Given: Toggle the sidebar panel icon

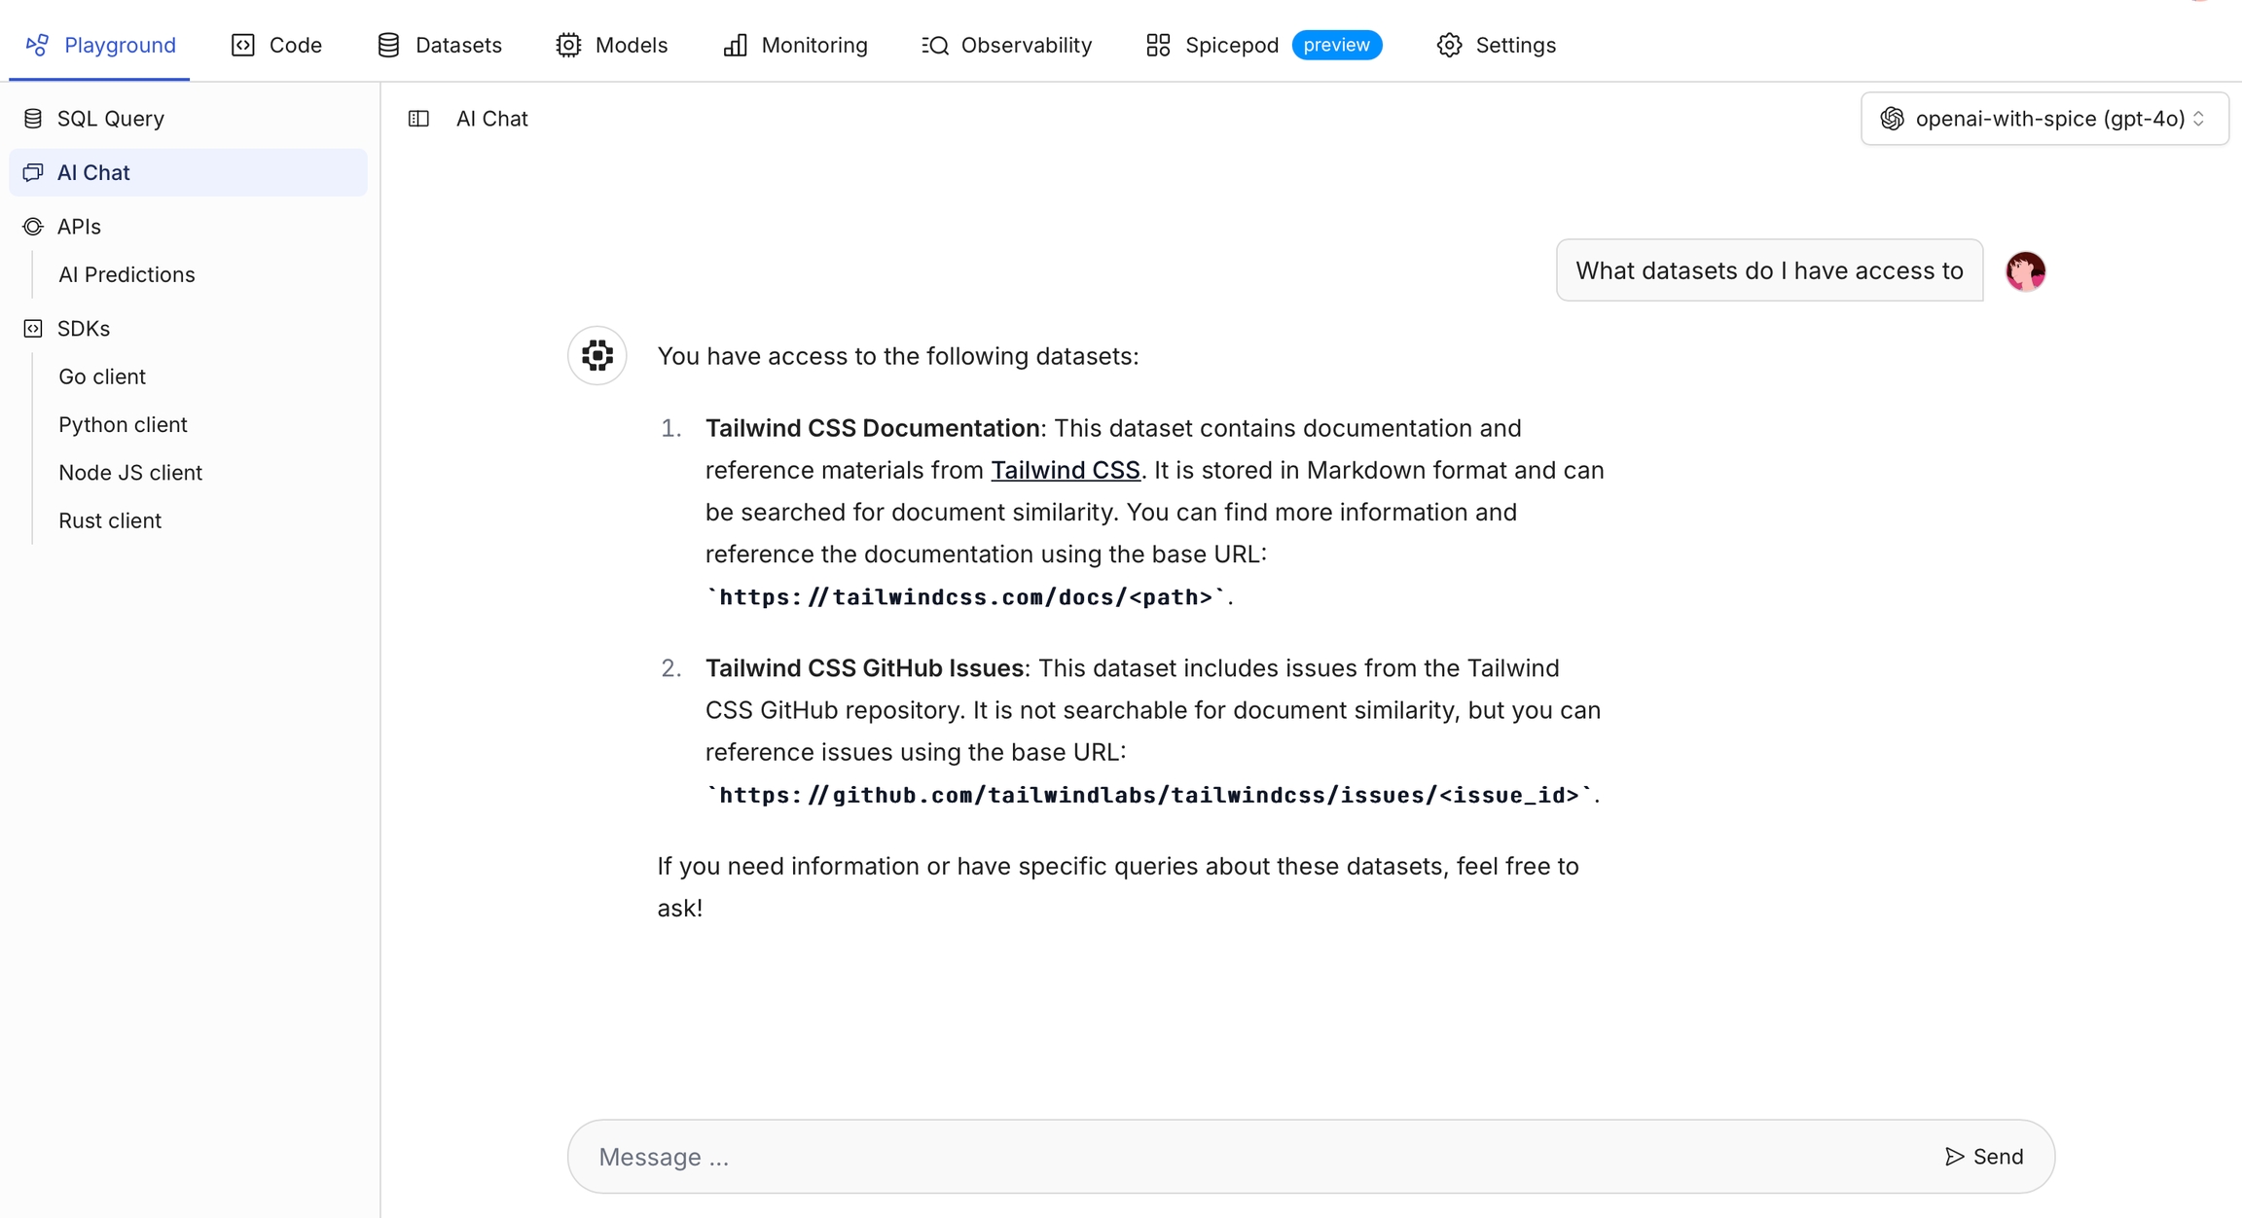Looking at the screenshot, I should pos(418,119).
